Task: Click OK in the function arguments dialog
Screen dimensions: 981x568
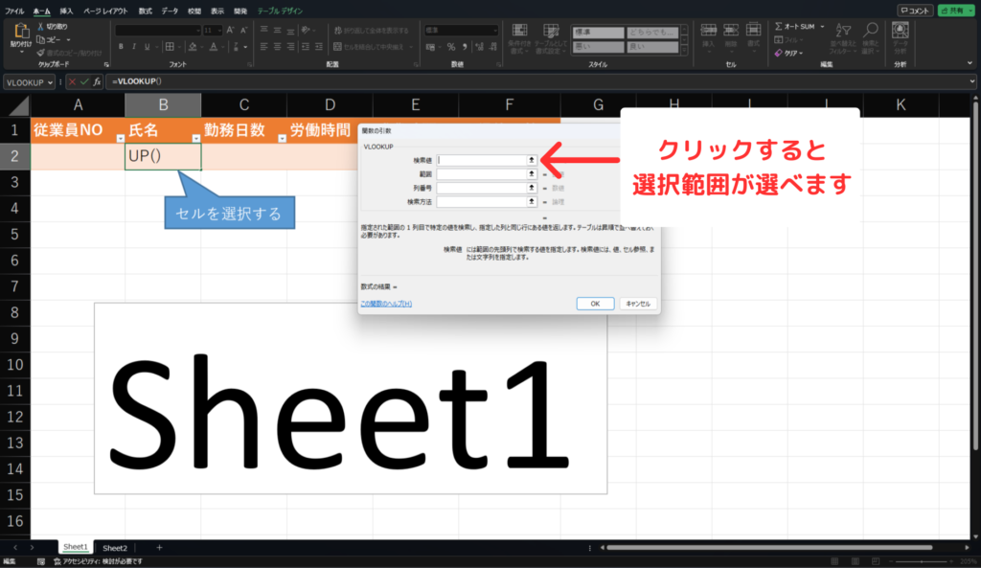Action: coord(595,304)
